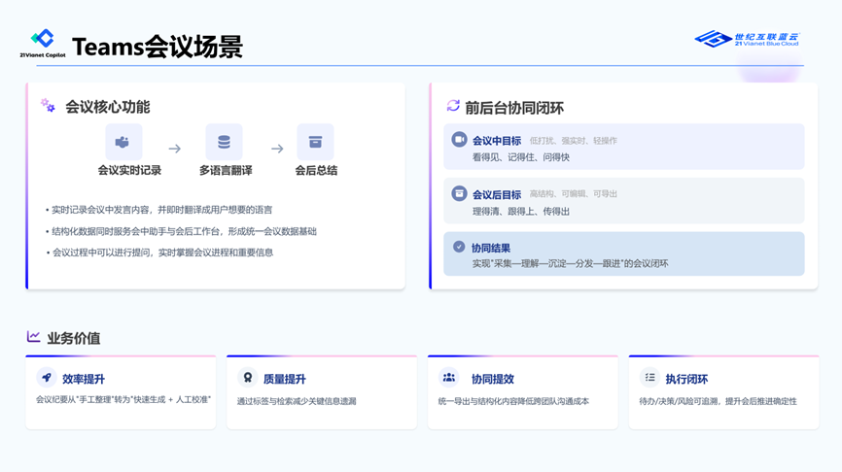Click the archive icon beside 会议后目标
The image size is (842, 472).
(x=459, y=193)
